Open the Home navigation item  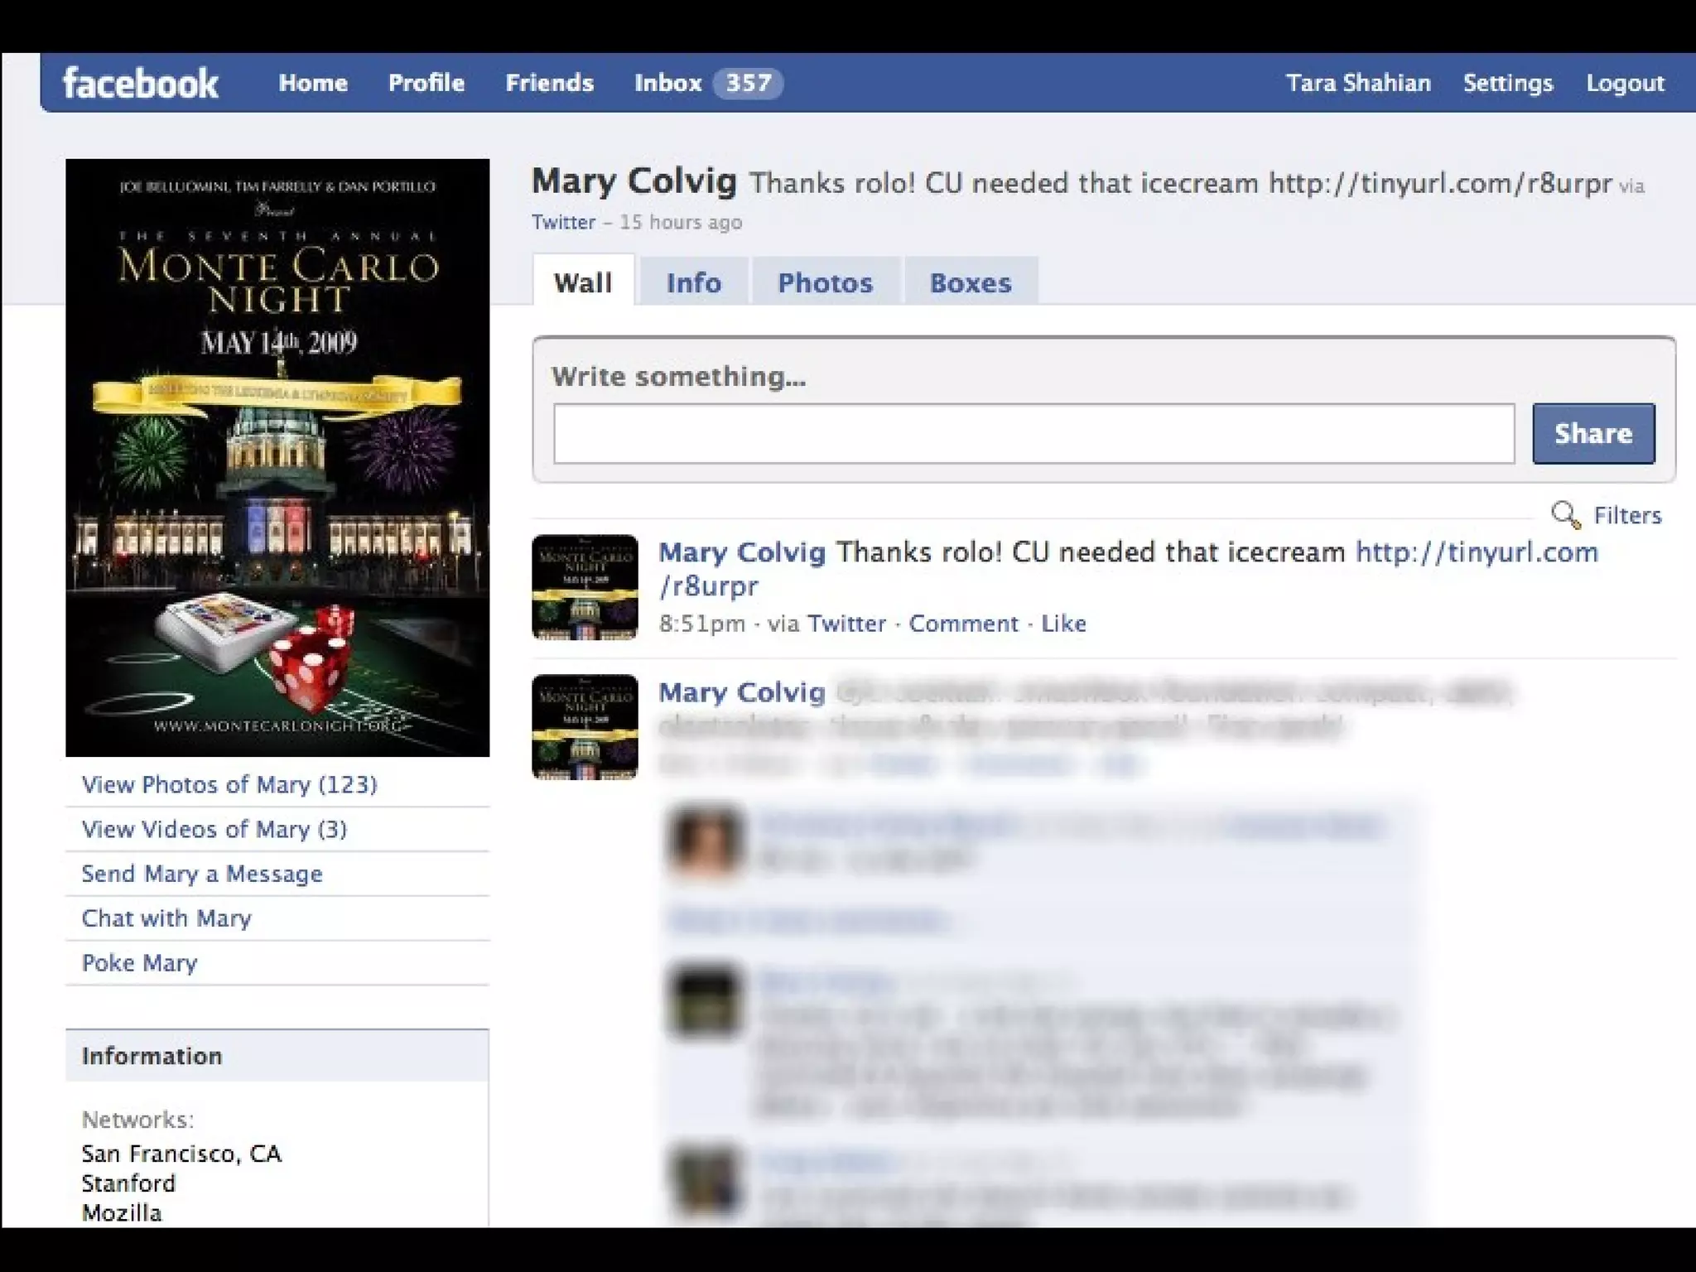[313, 83]
